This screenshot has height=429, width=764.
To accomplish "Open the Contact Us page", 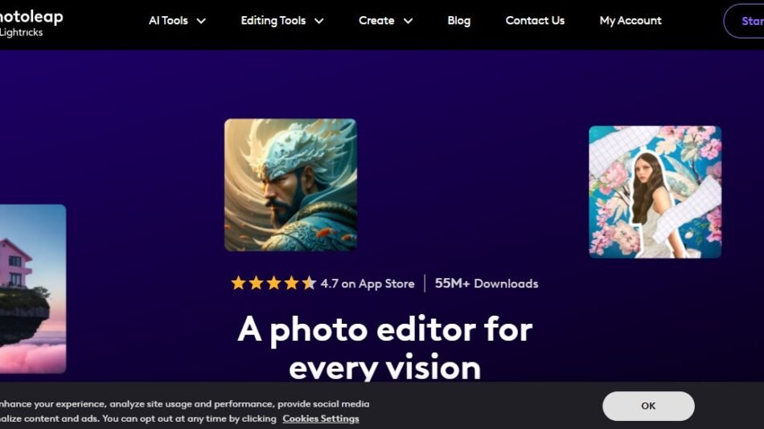I will pyautogui.click(x=535, y=20).
